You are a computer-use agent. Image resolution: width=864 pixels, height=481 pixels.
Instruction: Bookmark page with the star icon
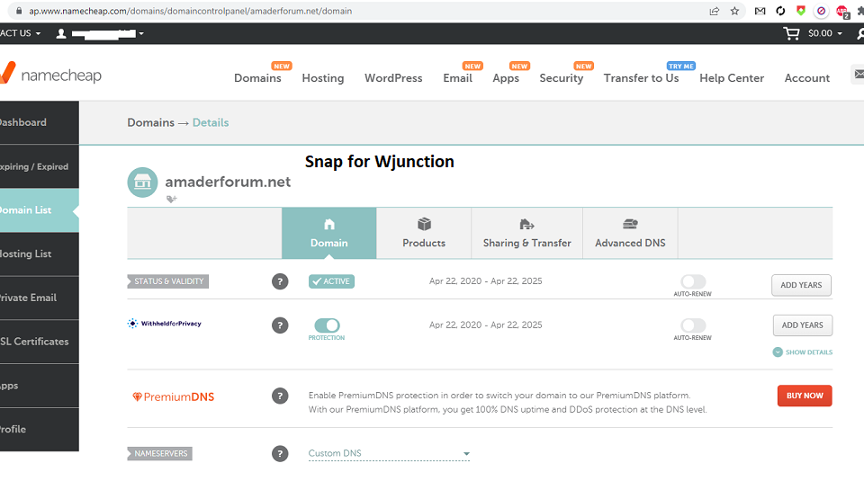point(734,11)
